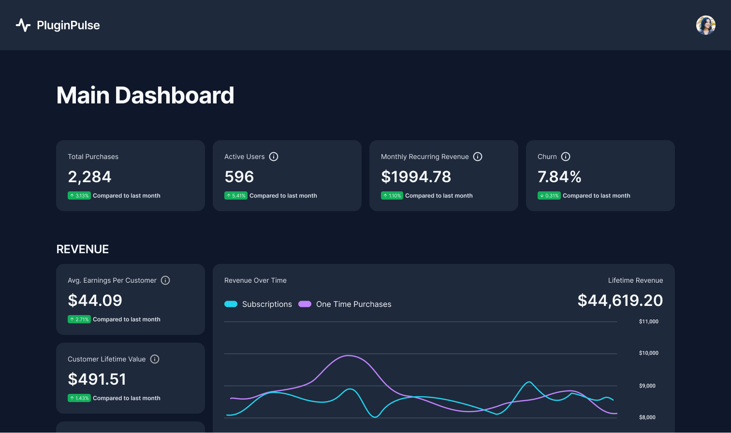Image resolution: width=731 pixels, height=433 pixels.
Task: Click the $1994.78 revenue value
Action: (416, 177)
